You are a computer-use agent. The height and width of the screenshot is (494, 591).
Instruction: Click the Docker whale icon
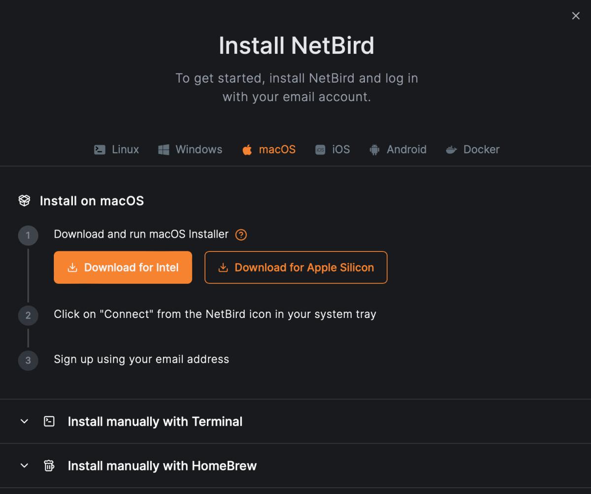tap(451, 149)
